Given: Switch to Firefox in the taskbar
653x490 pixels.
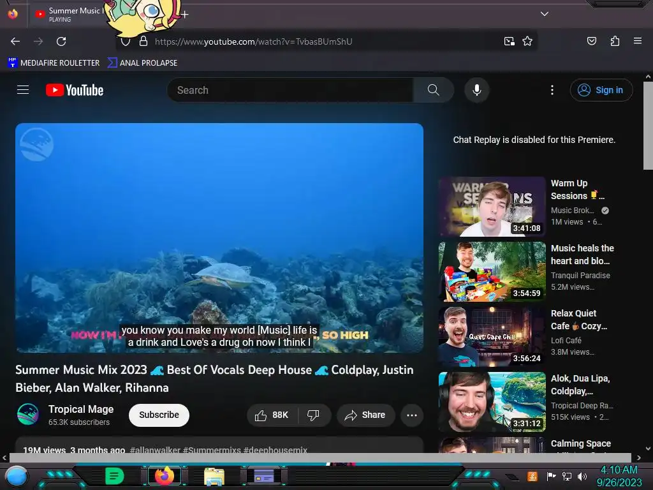Looking at the screenshot, I should [165, 476].
